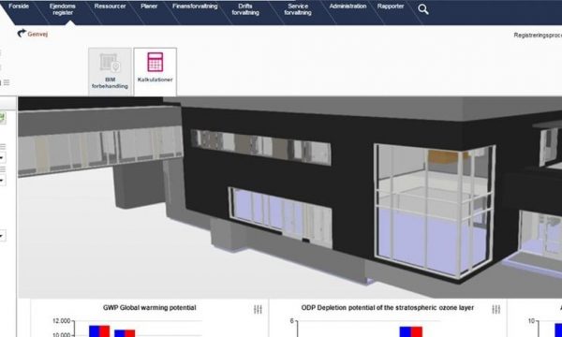Screen dimensions: 562x337
Task: Switch to the Rapporter tab
Action: click(391, 7)
